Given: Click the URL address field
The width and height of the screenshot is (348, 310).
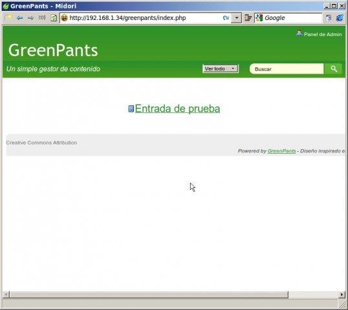Looking at the screenshot, I should pyautogui.click(x=145, y=17).
